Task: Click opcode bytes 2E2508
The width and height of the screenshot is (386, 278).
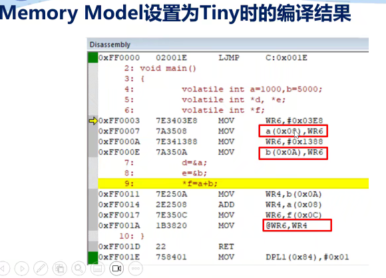Action: click(x=171, y=205)
